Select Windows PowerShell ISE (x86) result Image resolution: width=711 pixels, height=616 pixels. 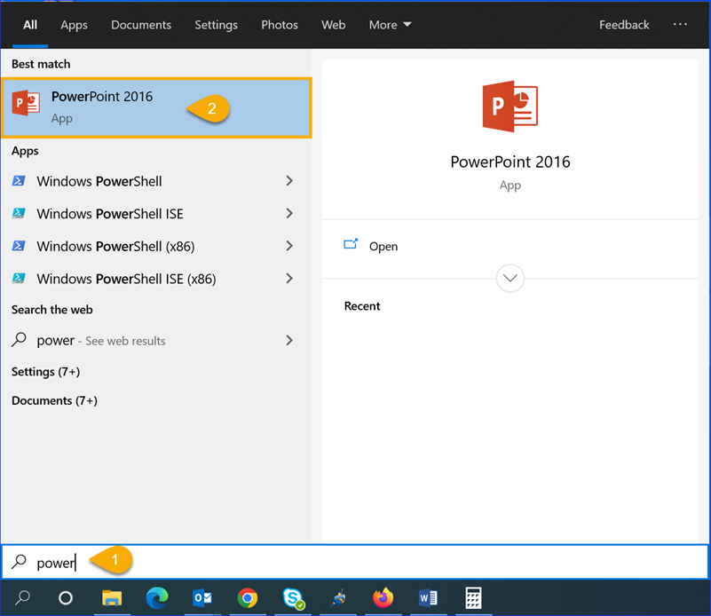[156, 279]
